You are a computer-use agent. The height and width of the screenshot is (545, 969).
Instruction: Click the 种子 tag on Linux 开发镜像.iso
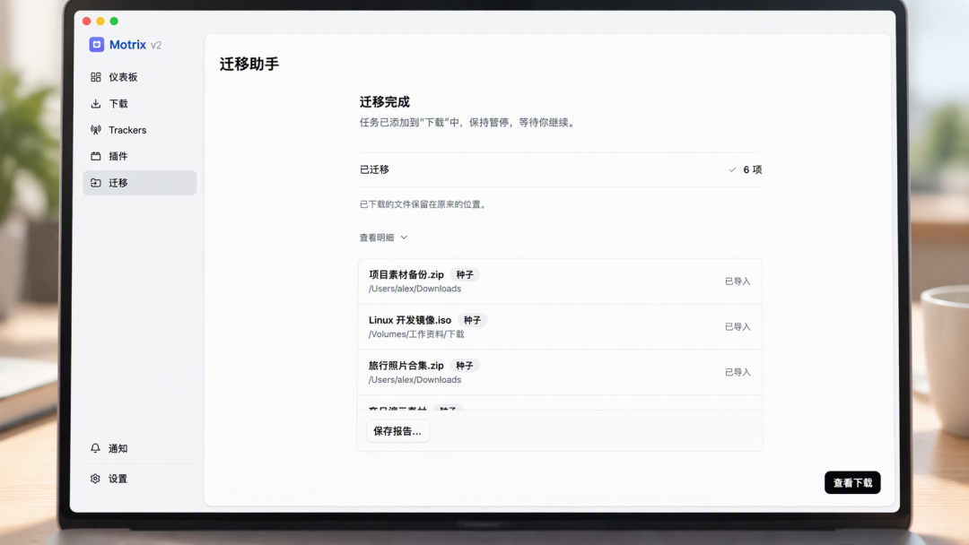click(x=472, y=320)
